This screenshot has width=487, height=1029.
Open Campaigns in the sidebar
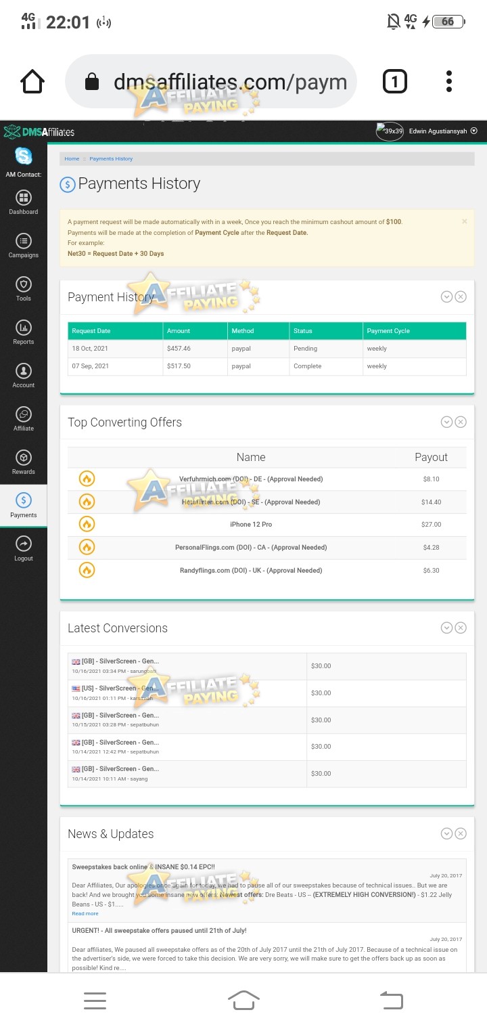pyautogui.click(x=24, y=245)
